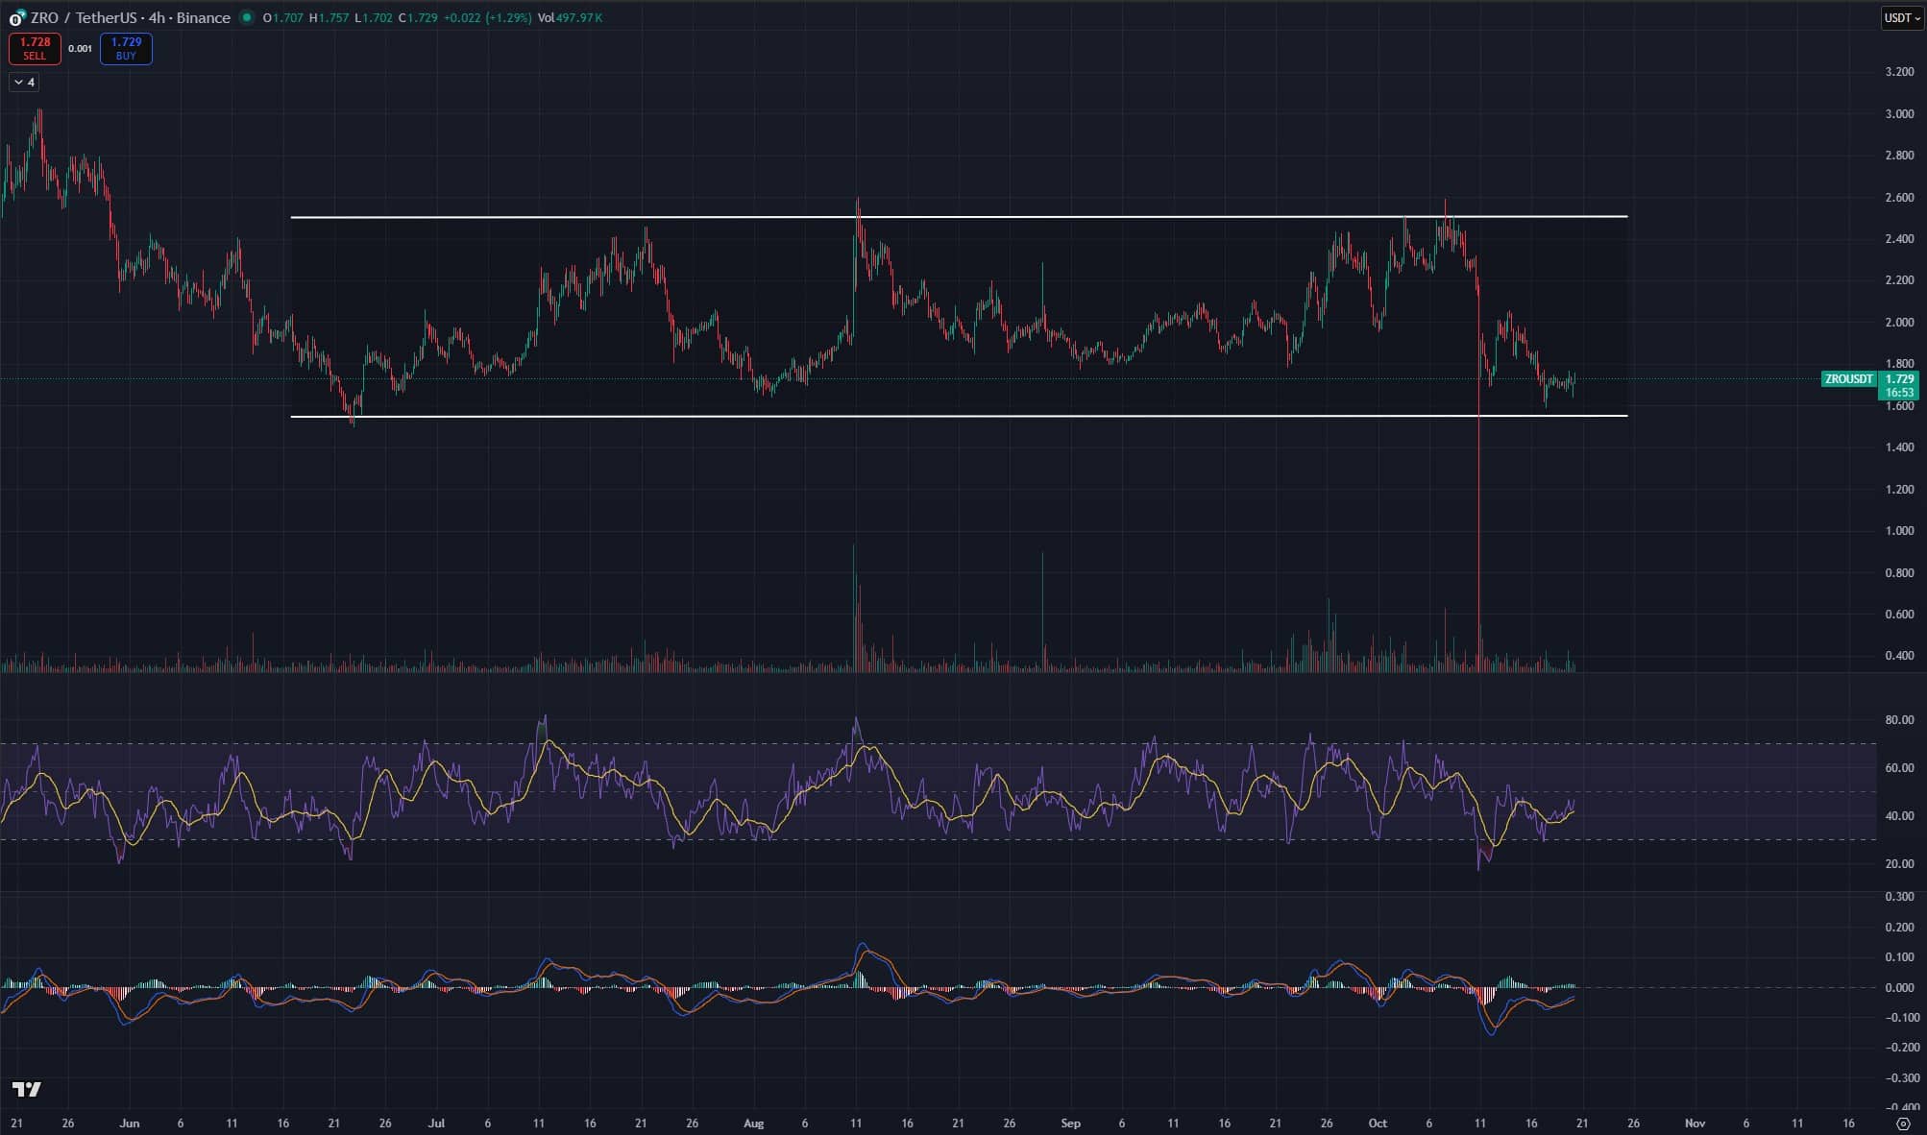Click the SELL 1.728 button
1927x1135 pixels.
click(35, 48)
